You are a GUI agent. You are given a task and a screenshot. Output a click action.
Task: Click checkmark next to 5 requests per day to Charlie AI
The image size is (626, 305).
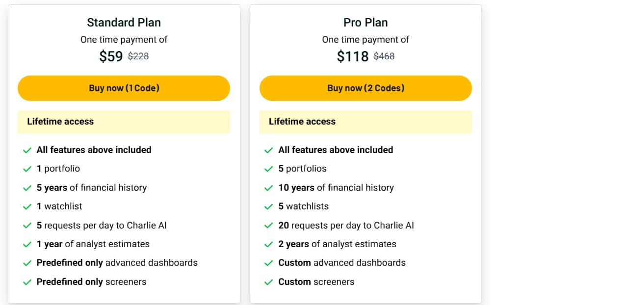click(x=28, y=226)
